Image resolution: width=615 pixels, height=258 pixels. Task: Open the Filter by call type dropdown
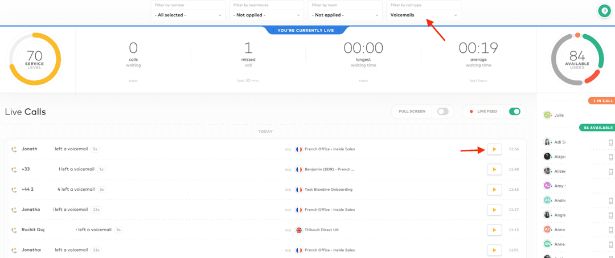click(x=423, y=15)
